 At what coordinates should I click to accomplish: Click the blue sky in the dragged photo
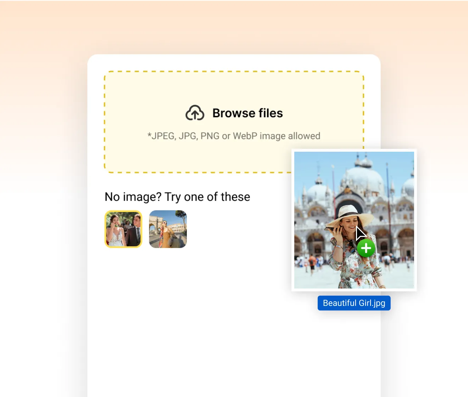coord(319,167)
